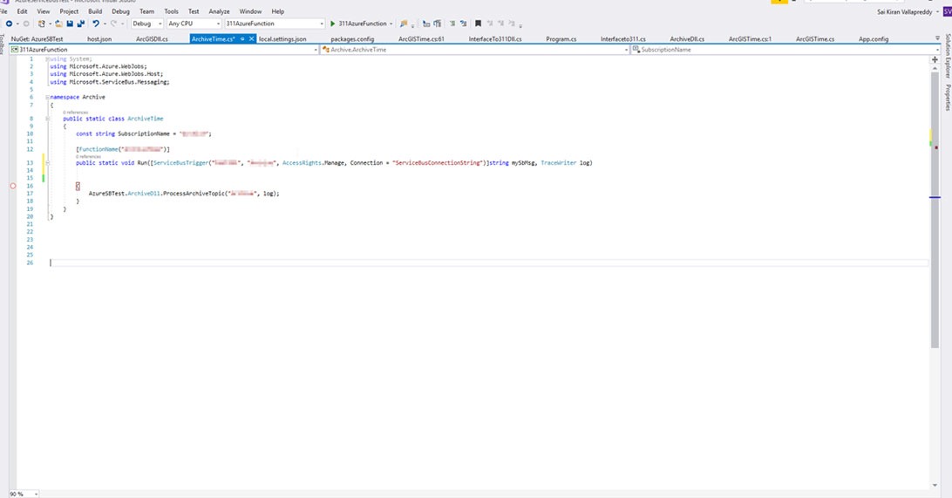Switch to the host.json tab
The height and width of the screenshot is (498, 952).
click(99, 39)
